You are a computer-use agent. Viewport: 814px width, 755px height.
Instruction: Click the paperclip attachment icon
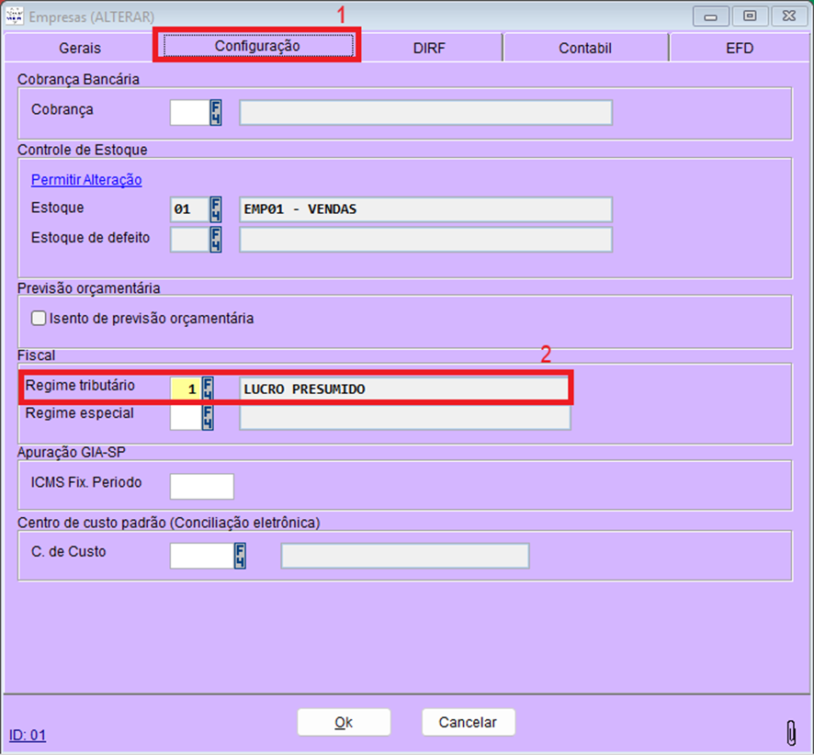coord(791,733)
